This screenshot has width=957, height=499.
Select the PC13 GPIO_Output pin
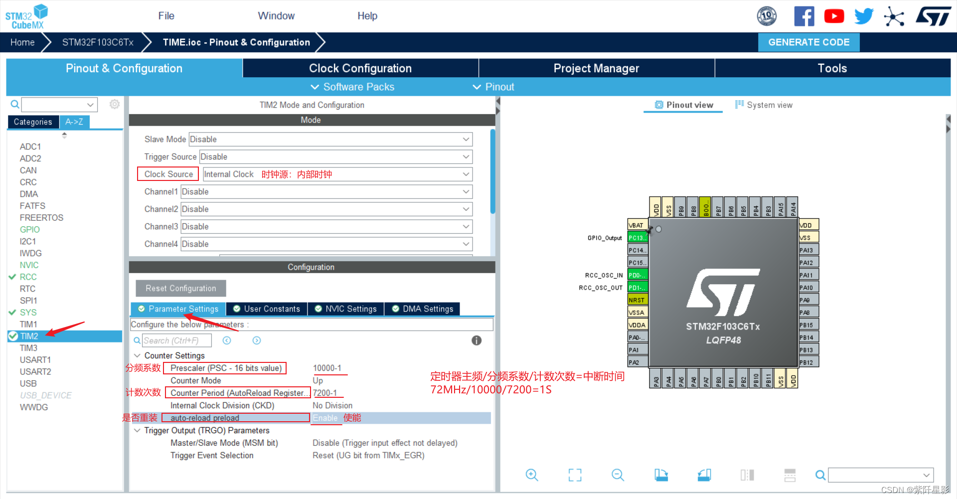click(638, 238)
